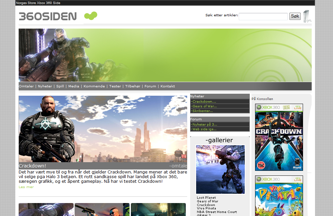
Task: Open the Crackdown feature image
Action: pyautogui.click(x=103, y=129)
